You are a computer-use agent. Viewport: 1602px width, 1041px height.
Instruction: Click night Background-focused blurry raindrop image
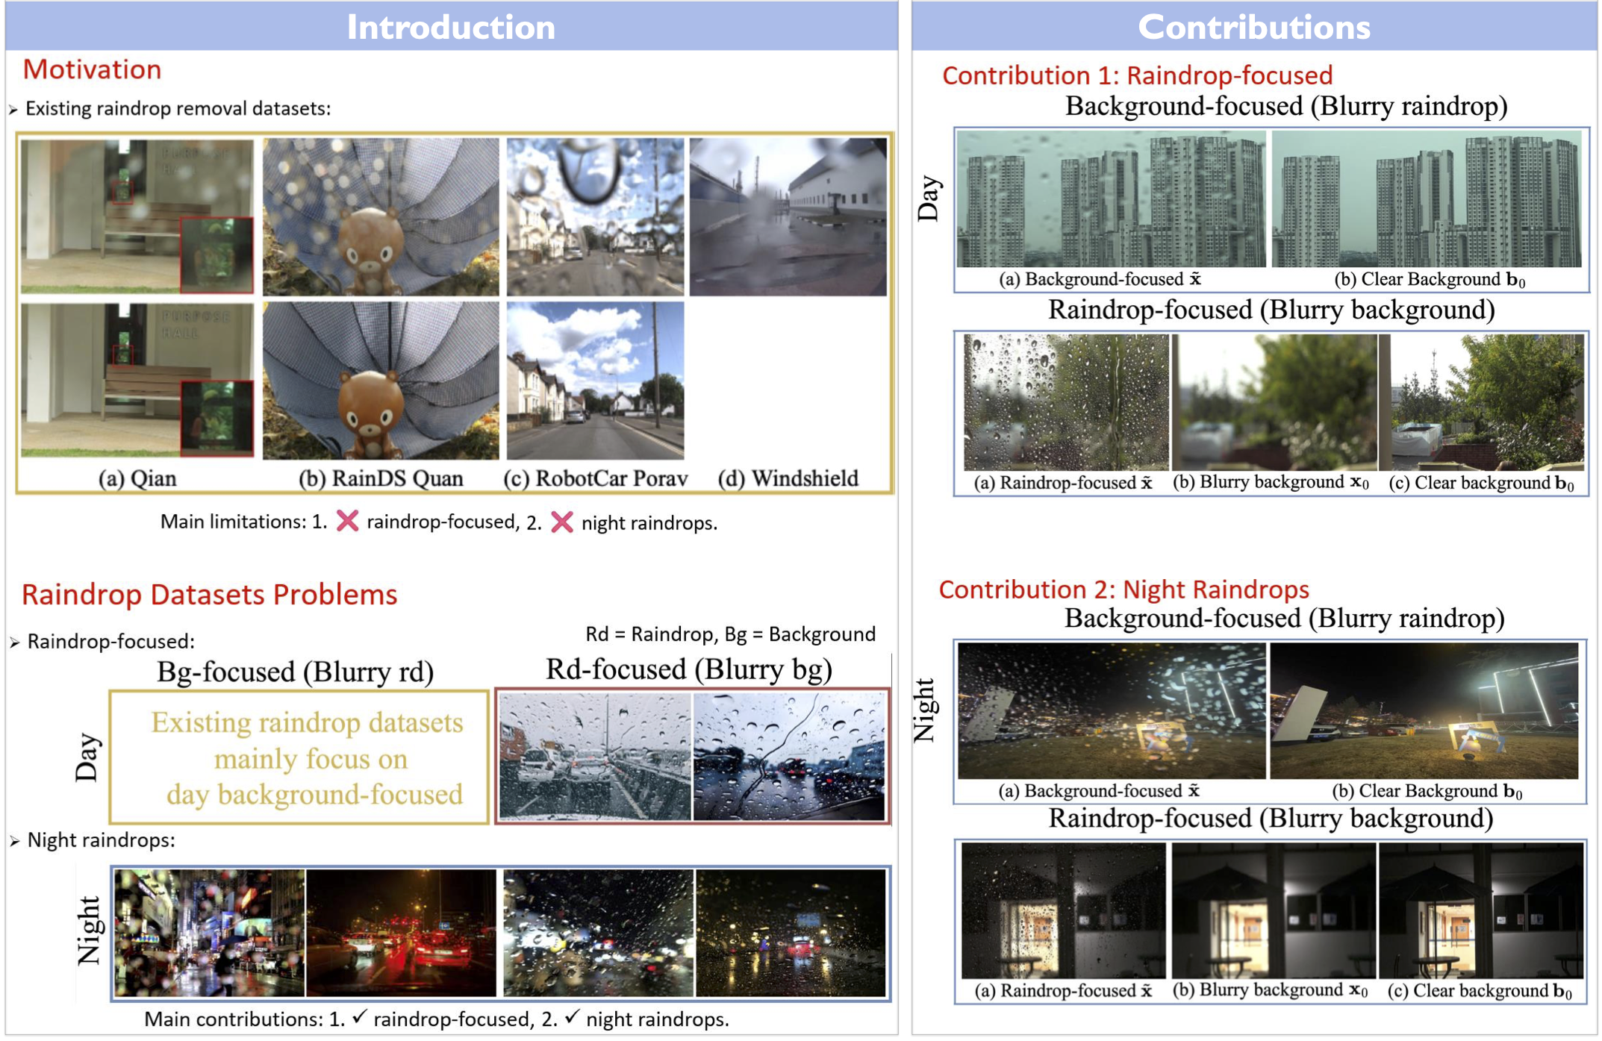(1111, 710)
